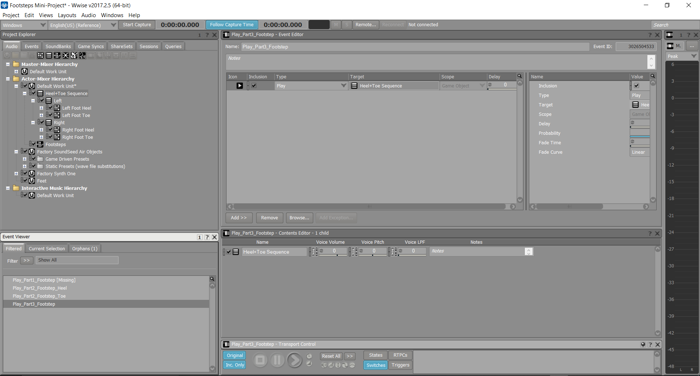Toggle the inclusion checkbox for Footsteps
Viewport: 700px width, 376px height.
pos(34,144)
